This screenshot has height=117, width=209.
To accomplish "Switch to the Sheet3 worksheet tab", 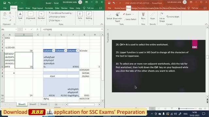I will click(x=33, y=104).
